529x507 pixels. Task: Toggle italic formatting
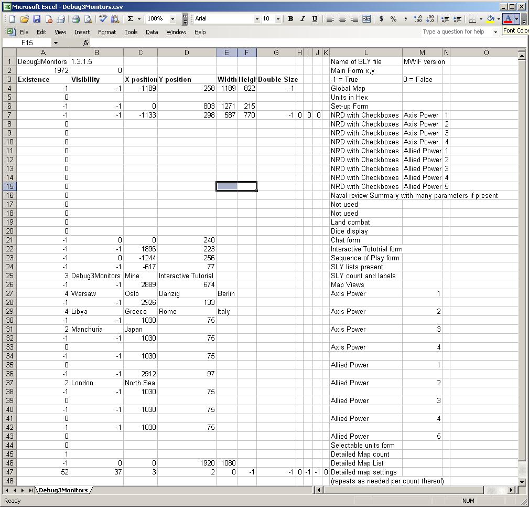coord(303,19)
